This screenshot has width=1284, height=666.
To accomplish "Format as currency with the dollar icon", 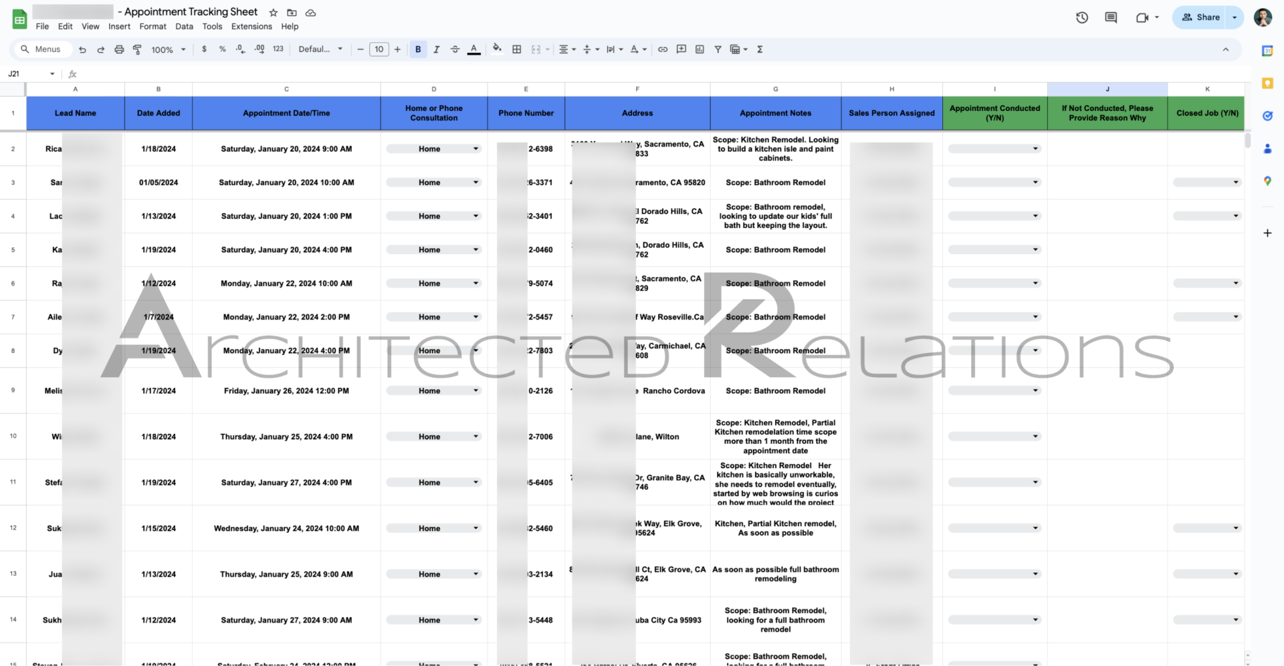I will [x=204, y=49].
